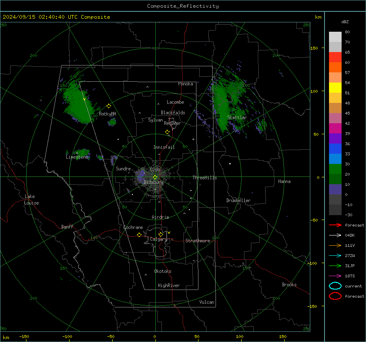Select the light gray 70–80 dBZ color band

(x=335, y=37)
